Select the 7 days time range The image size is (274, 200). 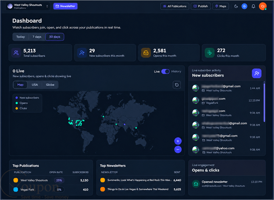tap(37, 37)
